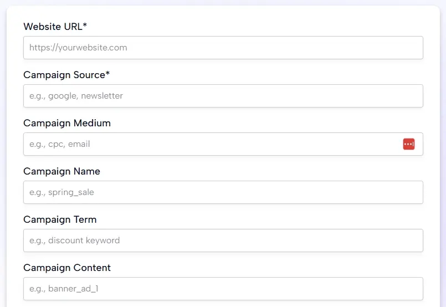Screen dimensions: 446x307
Task: Click the "Website URL*" label
Action: [x=55, y=27]
